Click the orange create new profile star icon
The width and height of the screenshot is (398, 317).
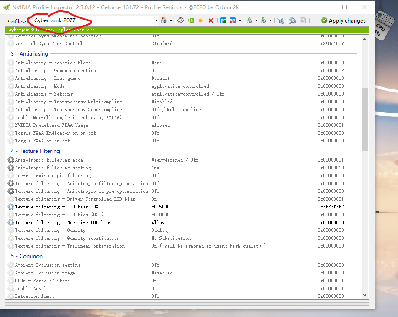click(x=201, y=20)
